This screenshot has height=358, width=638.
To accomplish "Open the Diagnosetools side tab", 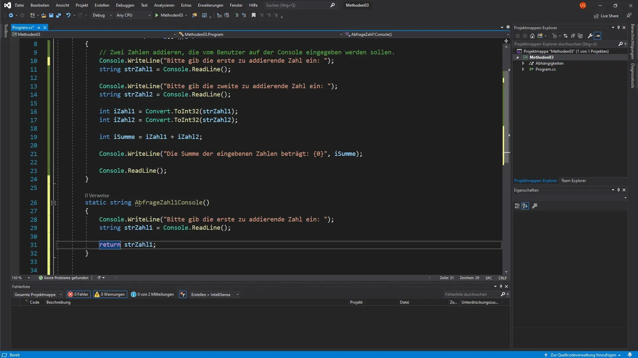I will 633,76.
